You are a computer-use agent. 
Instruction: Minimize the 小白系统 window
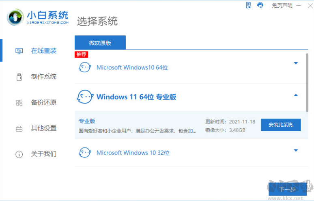tap(299, 6)
